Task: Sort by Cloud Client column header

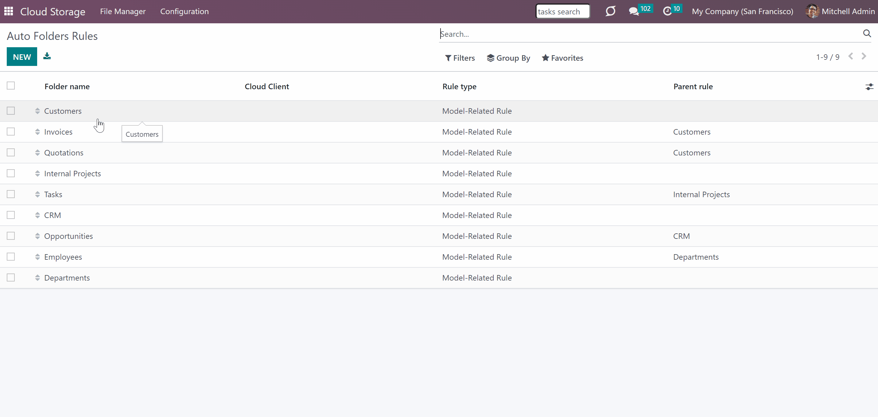Action: pos(267,86)
